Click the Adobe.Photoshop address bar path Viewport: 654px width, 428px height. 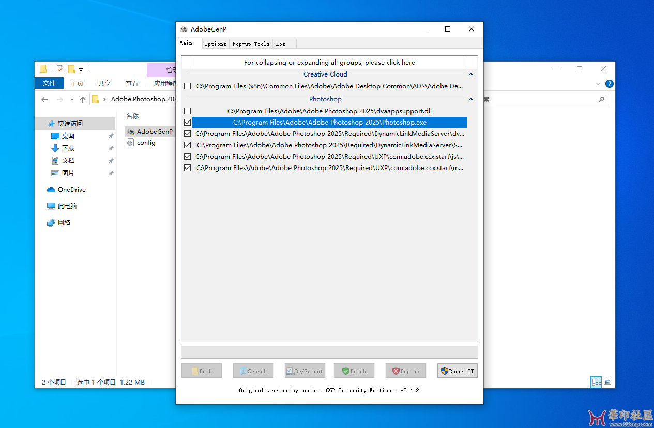click(144, 99)
